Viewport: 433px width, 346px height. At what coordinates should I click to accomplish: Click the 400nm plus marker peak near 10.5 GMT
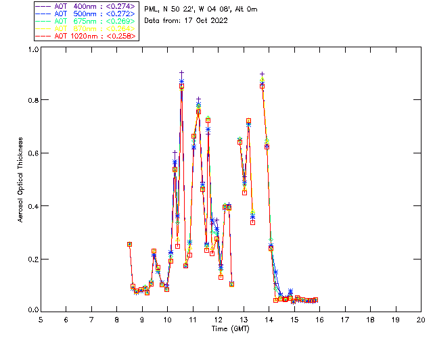(181, 72)
